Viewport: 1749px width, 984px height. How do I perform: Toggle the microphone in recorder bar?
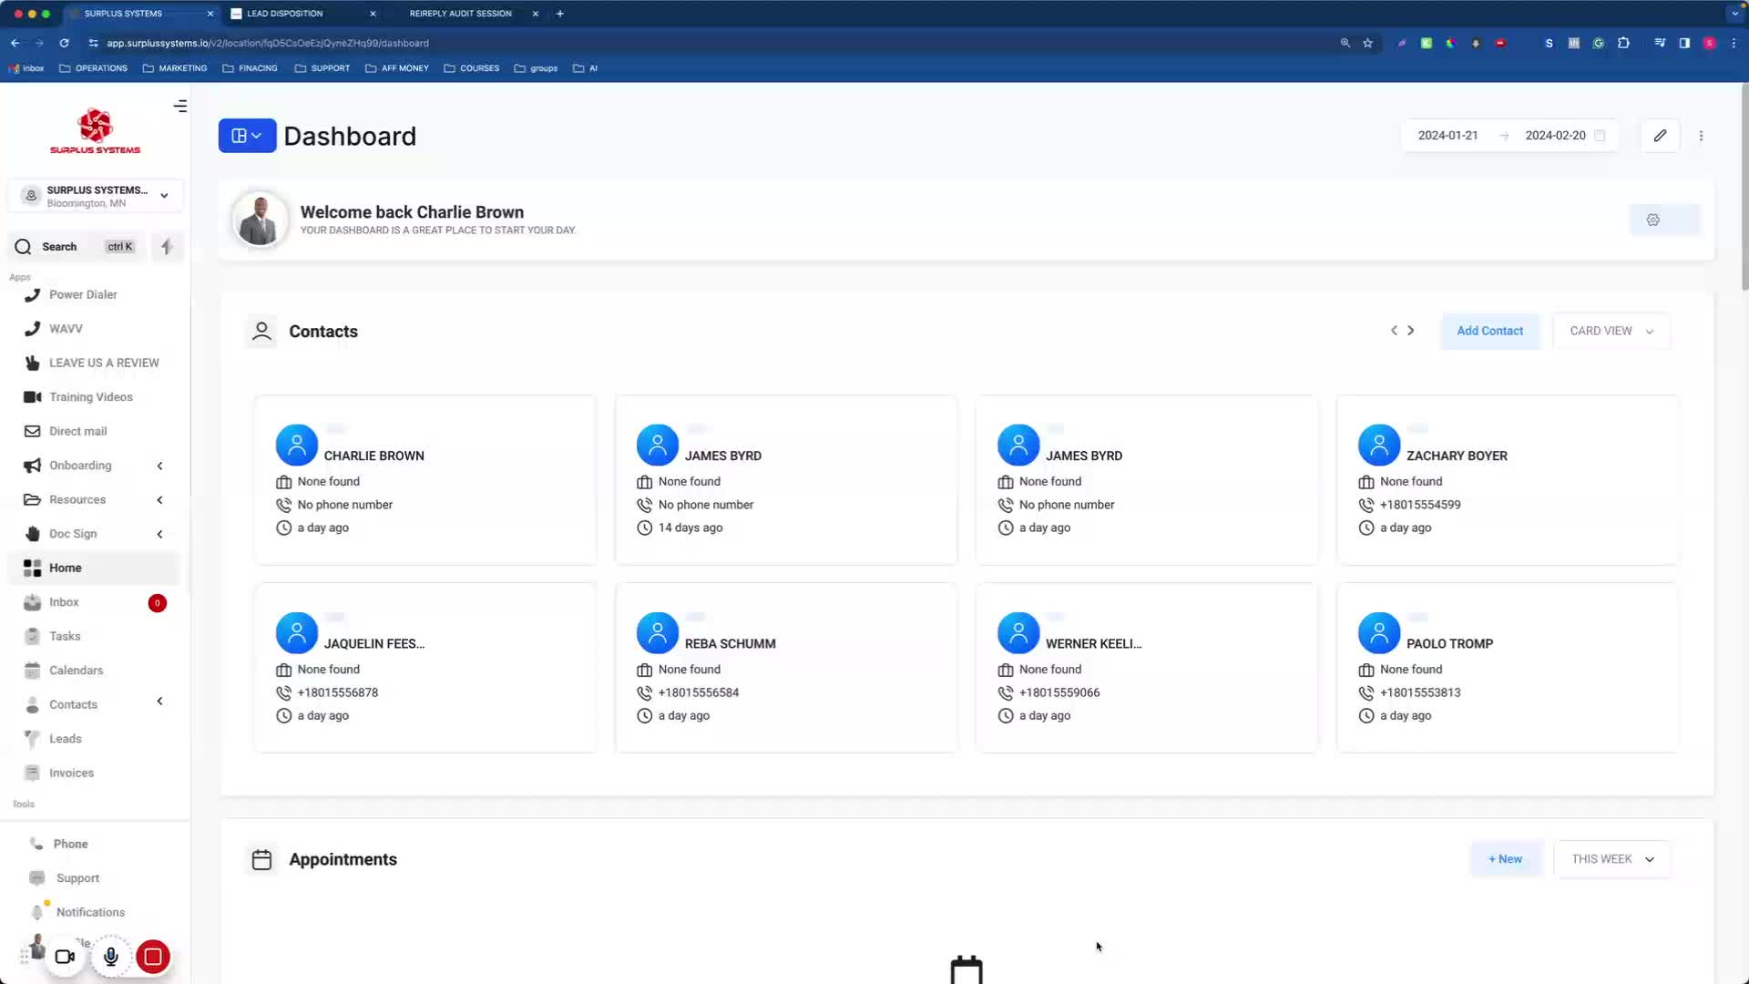click(110, 957)
